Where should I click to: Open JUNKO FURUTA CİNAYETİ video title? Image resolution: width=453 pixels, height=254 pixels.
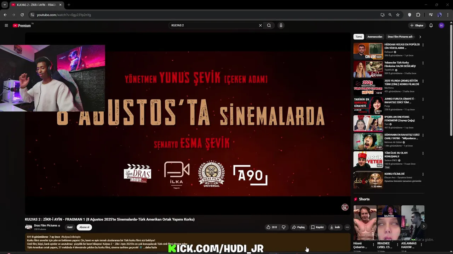(x=400, y=101)
